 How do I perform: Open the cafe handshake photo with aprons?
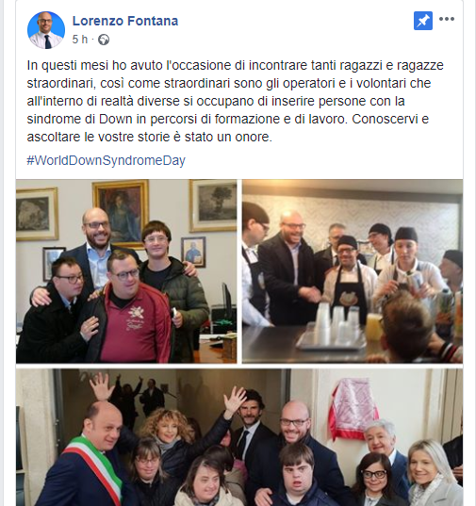pyautogui.click(x=353, y=271)
